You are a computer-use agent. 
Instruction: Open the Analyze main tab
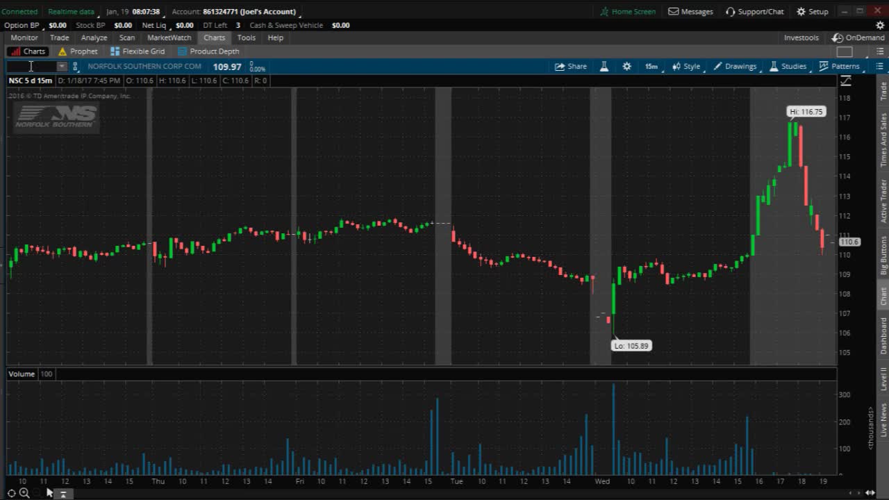click(94, 37)
